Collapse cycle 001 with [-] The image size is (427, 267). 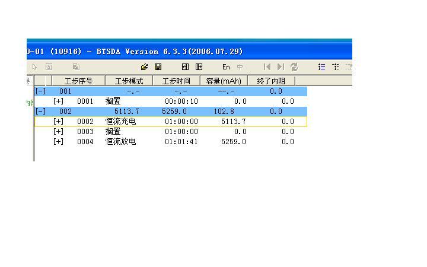click(x=40, y=91)
